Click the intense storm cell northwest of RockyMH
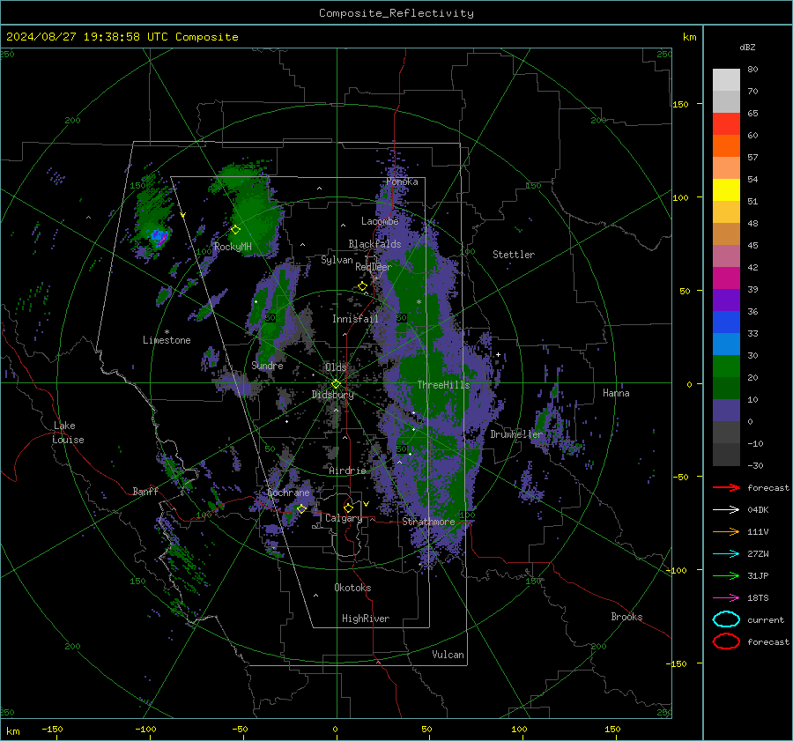The height and width of the screenshot is (741, 793). point(159,236)
